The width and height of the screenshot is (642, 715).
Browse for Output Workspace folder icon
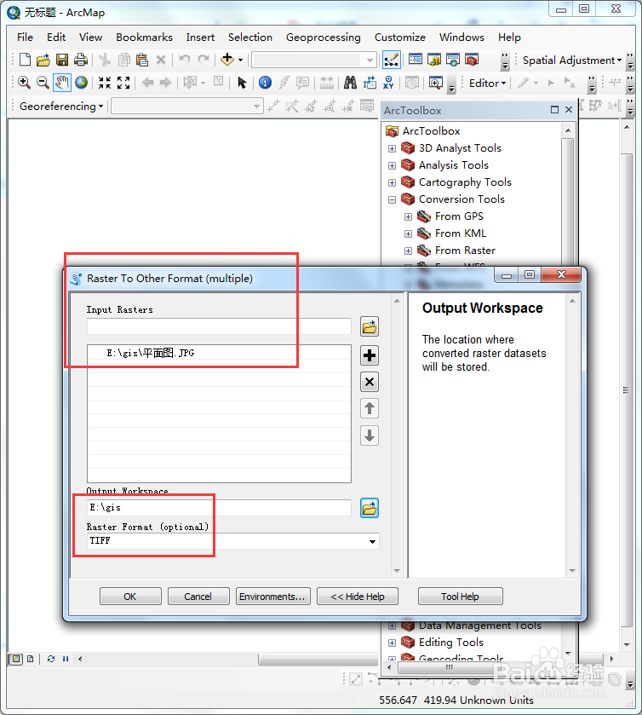[370, 508]
